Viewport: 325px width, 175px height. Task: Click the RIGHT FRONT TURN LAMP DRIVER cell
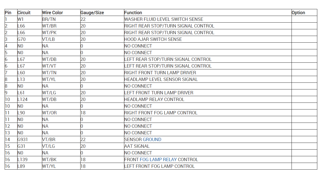tap(160, 73)
